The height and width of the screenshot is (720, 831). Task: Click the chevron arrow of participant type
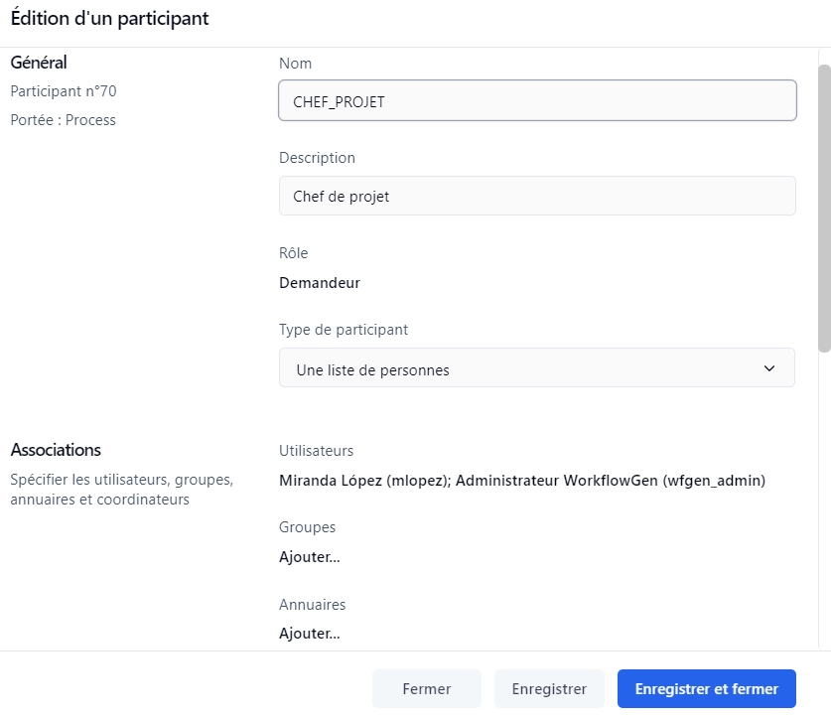[768, 368]
